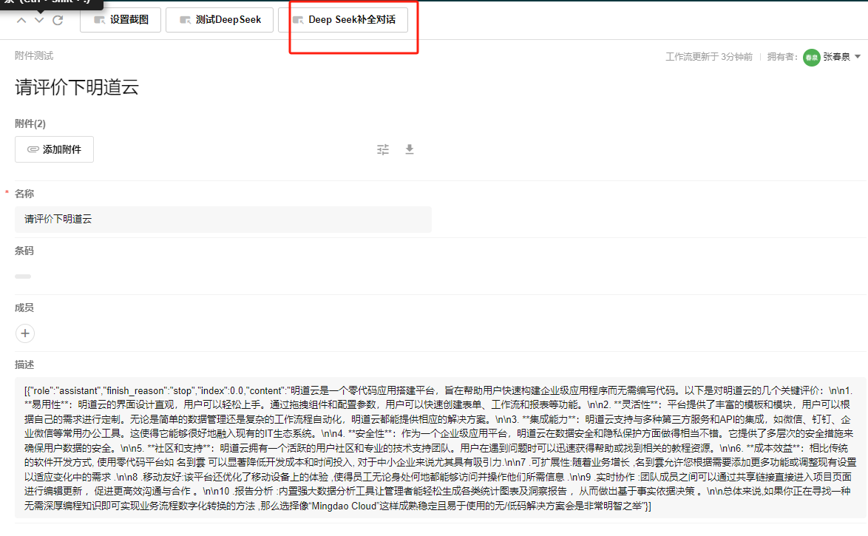Viewport: 868px width, 536px height.
Task: Run the 测试DeepSeek button
Action: [220, 20]
